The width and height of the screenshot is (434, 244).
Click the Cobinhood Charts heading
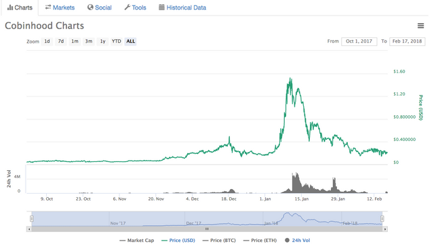(44, 26)
